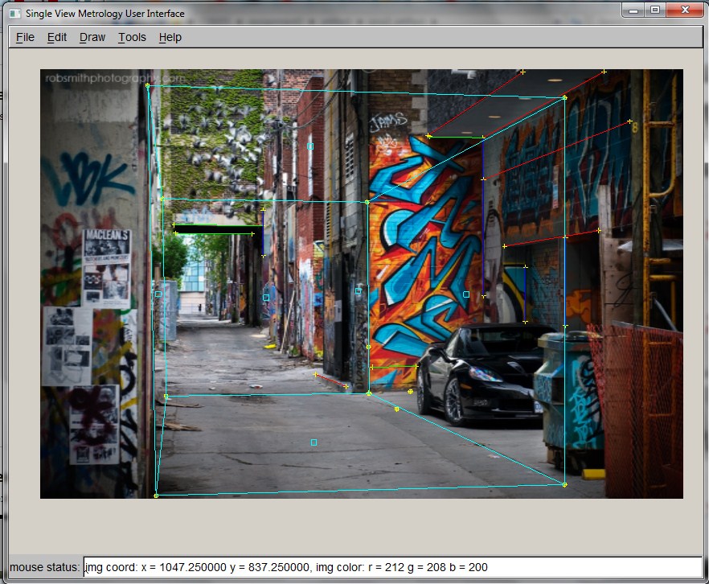The height and width of the screenshot is (584, 709).
Task: Click the 'Single View Metrology User Interface' title text
Action: point(105,14)
